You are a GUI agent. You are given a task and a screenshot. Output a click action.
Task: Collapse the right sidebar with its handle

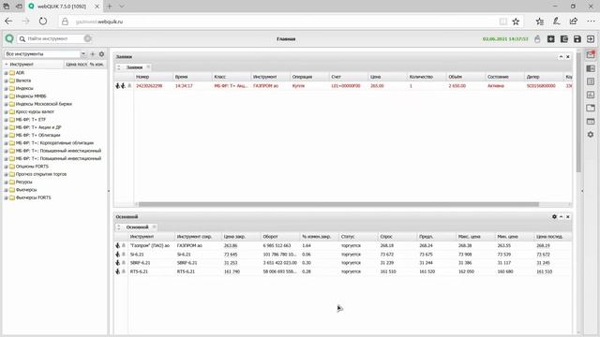coord(582,191)
